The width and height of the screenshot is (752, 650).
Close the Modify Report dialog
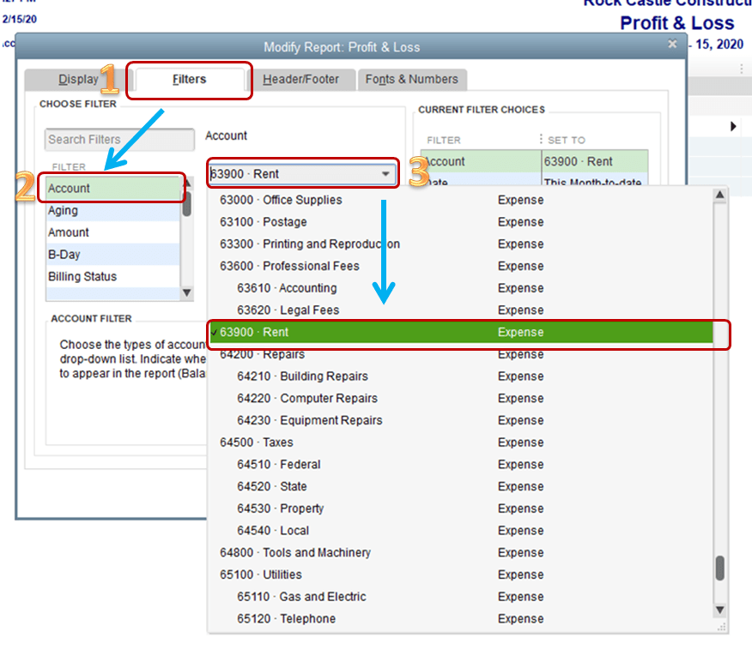(x=673, y=45)
